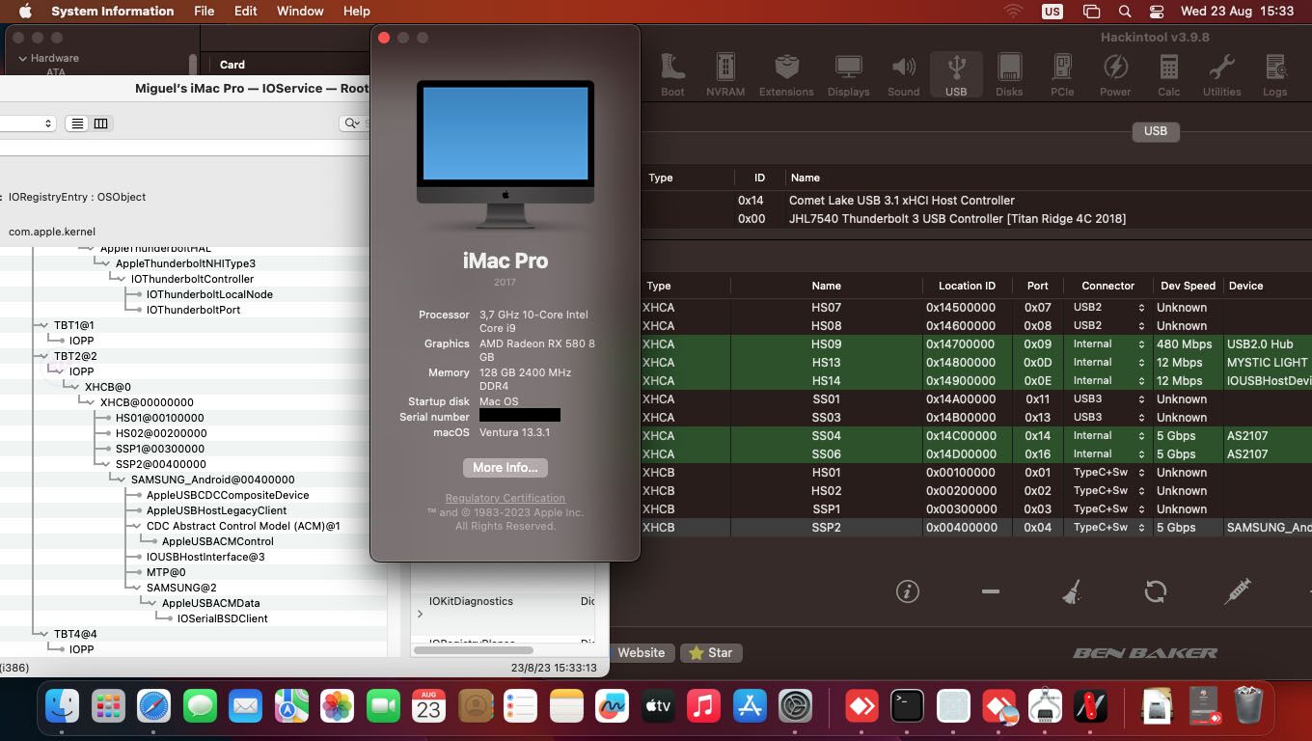The image size is (1312, 741).
Task: Open the Trash in the Dock
Action: pos(1248,706)
